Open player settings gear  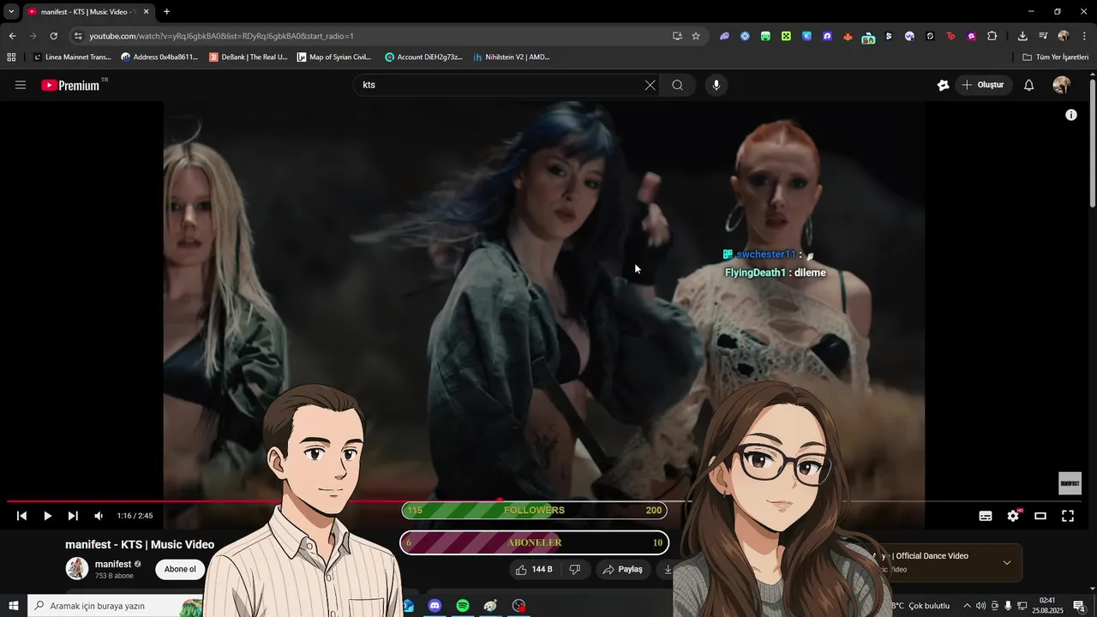point(1013,516)
